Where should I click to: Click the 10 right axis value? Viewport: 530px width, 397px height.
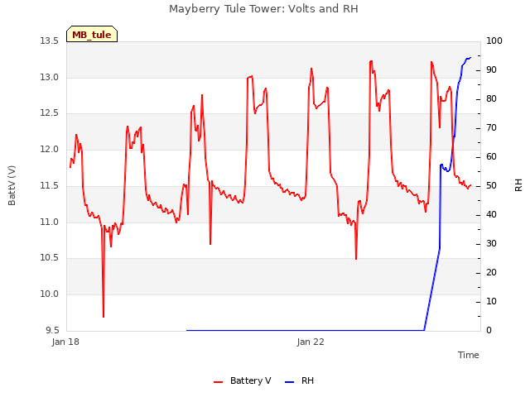(491, 301)
